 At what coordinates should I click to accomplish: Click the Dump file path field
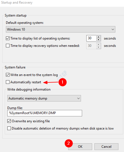click(x=45, y=113)
